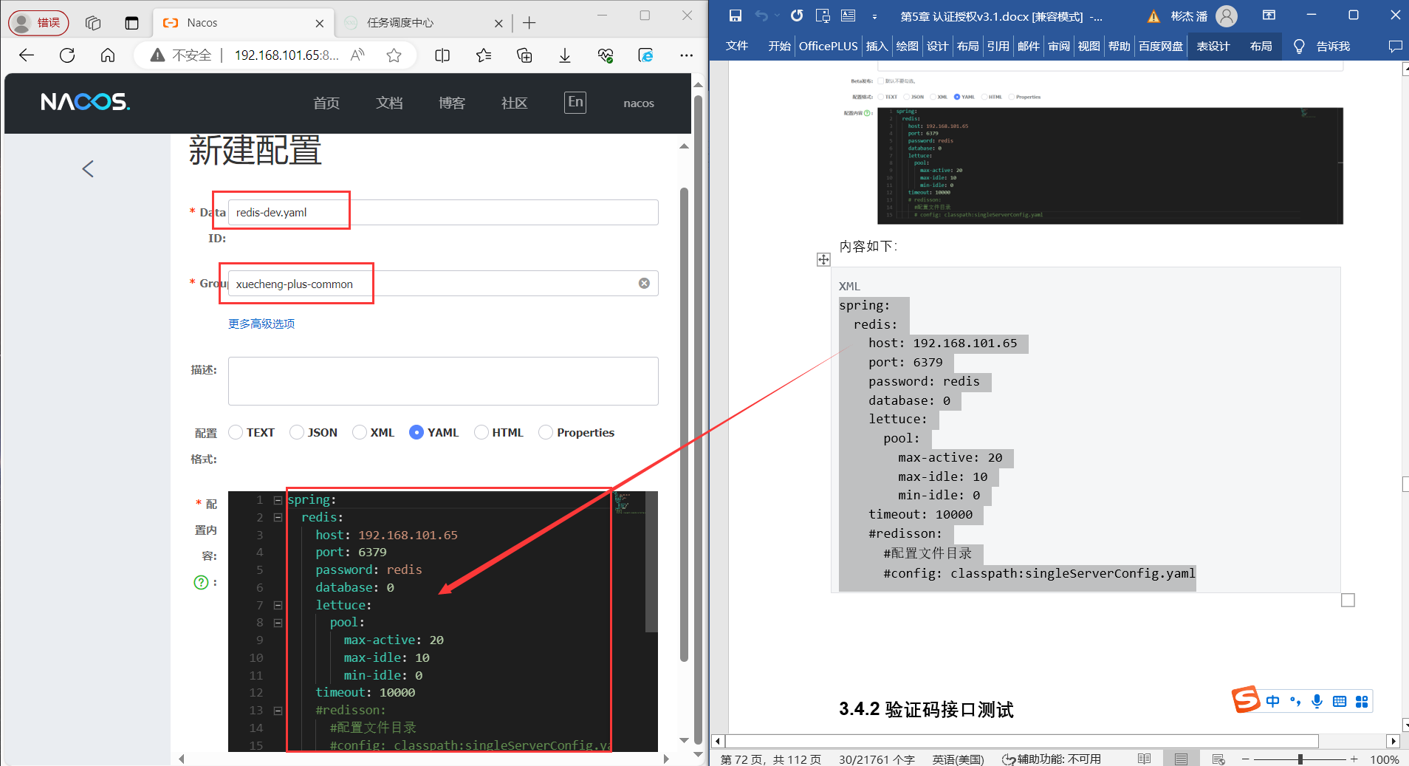The height and width of the screenshot is (766, 1409).
Task: Open Nacos 博客 link
Action: point(452,103)
